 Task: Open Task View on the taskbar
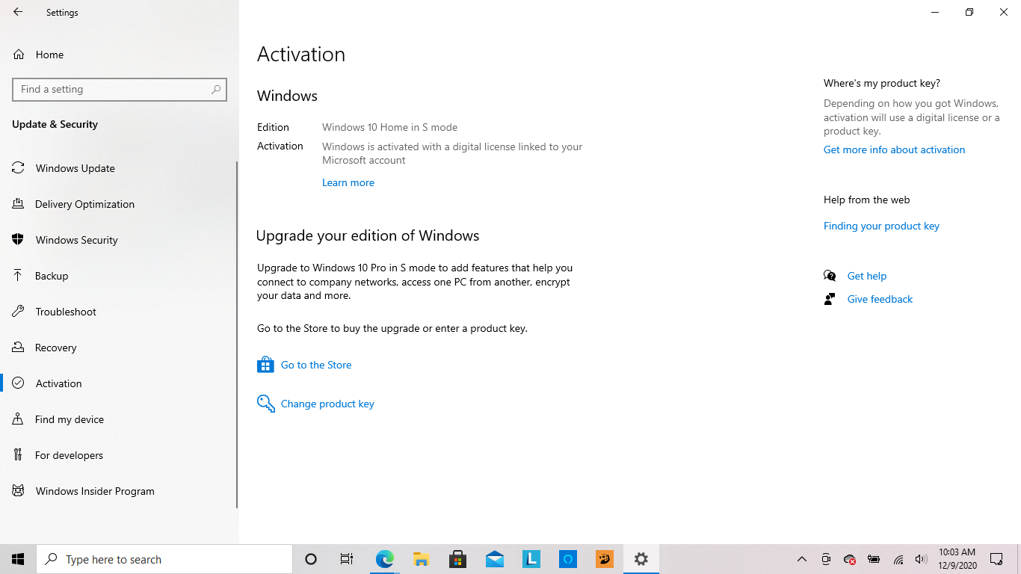(347, 559)
